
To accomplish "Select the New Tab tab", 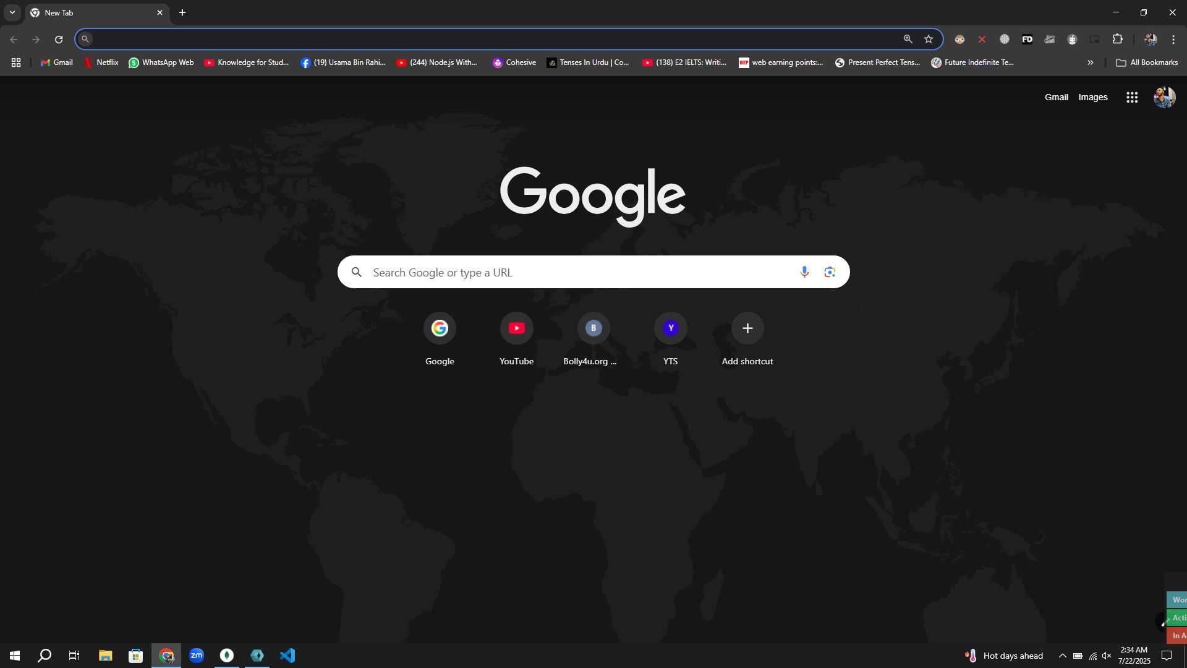I will pos(97,13).
